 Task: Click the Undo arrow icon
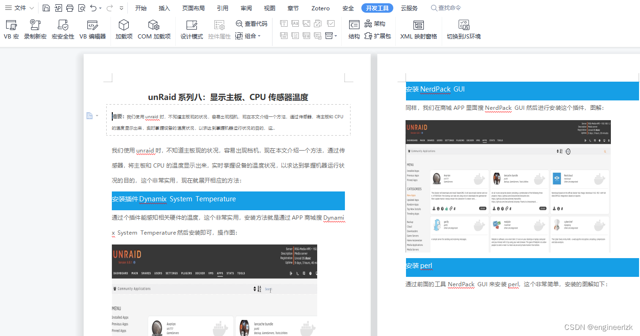coord(94,8)
